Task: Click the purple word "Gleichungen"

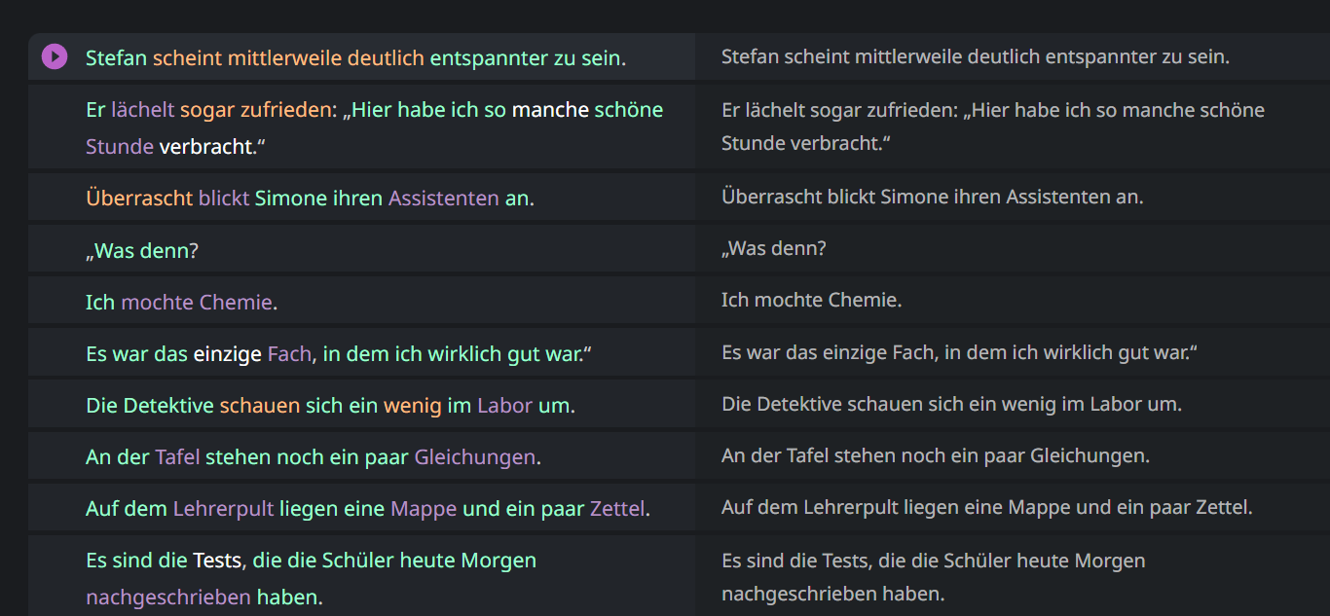Action: pos(475,457)
